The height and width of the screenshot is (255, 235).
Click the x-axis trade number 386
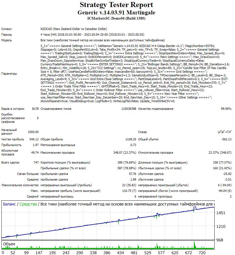coord(107,253)
